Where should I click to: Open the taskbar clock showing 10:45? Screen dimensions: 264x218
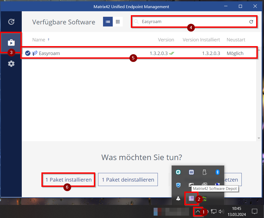click(x=237, y=211)
